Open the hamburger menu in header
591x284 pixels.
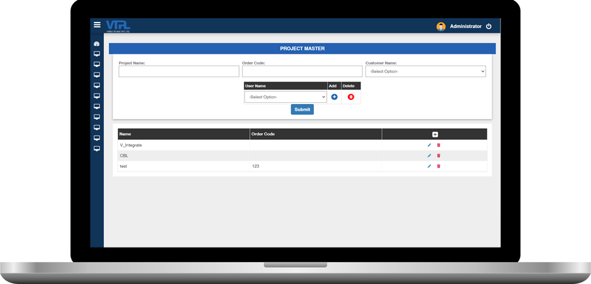tap(97, 25)
